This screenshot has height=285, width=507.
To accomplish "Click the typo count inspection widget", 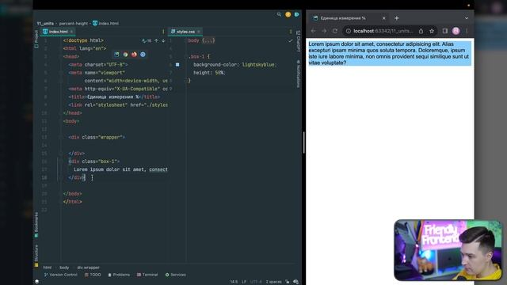I will 147,40.
